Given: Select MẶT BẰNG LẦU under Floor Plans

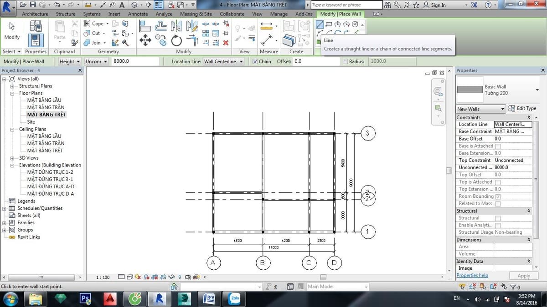Looking at the screenshot, I should click(x=44, y=100).
